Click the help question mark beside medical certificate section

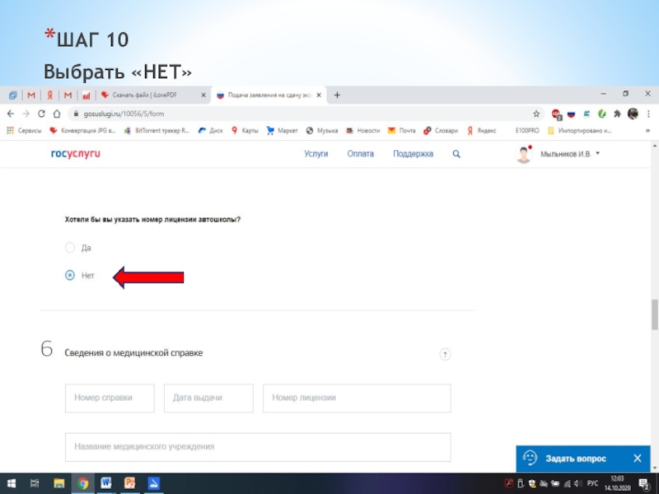coord(445,354)
